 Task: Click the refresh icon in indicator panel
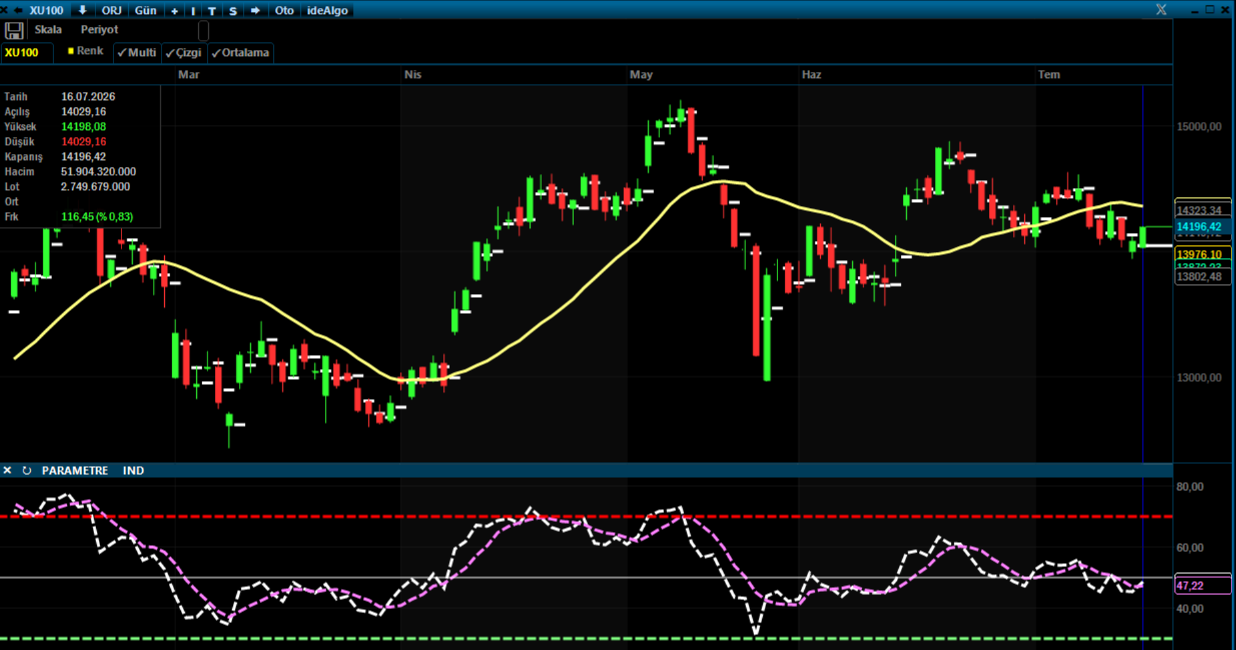(27, 471)
